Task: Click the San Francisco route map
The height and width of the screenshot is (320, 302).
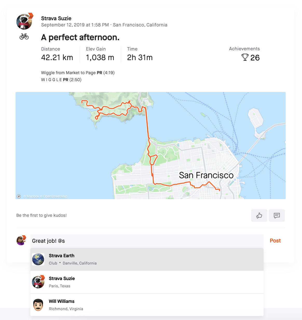Action: [x=150, y=145]
